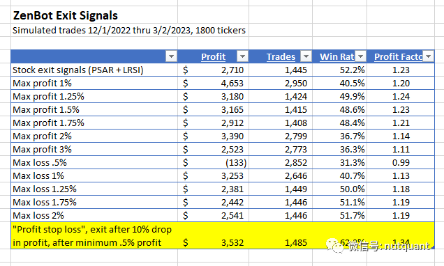The width and height of the screenshot is (444, 266).
Task: Click the Profit Factor column header
Action: (x=398, y=57)
